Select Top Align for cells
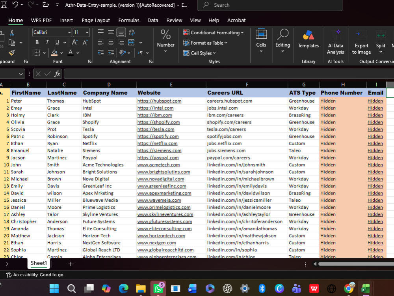Screen dimensions: 394x296 (101, 32)
